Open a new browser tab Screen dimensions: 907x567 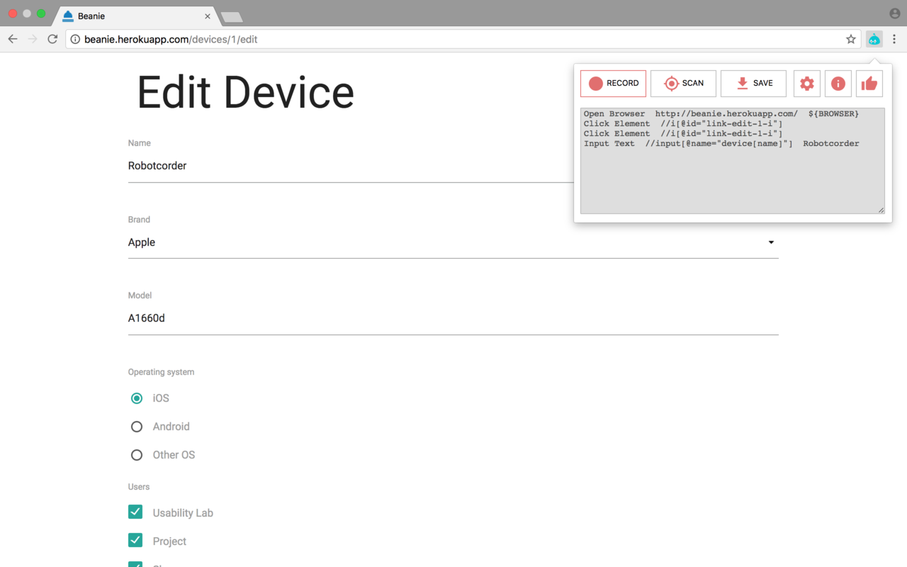point(232,17)
